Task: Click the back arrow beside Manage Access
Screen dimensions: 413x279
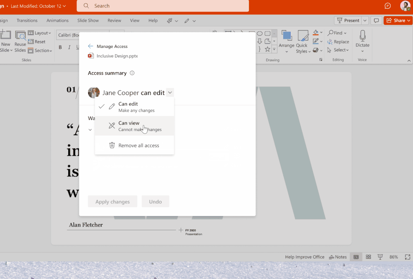Action: 91,46
